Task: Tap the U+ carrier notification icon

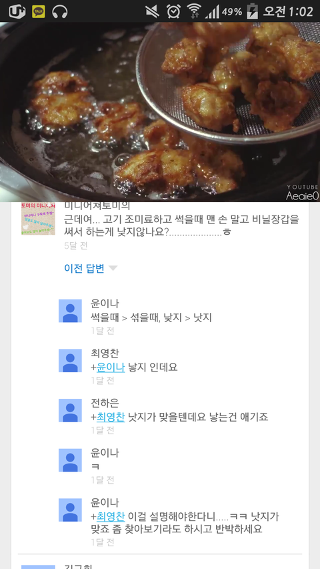Action: (x=17, y=11)
